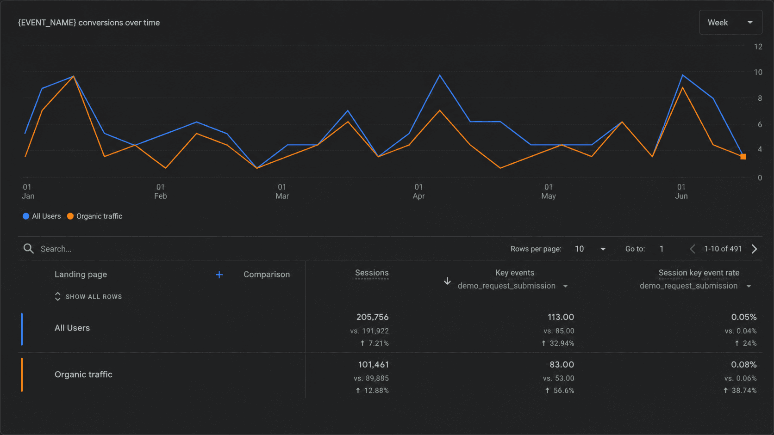Go to previous page of rows
This screenshot has height=435, width=774.
pos(693,249)
